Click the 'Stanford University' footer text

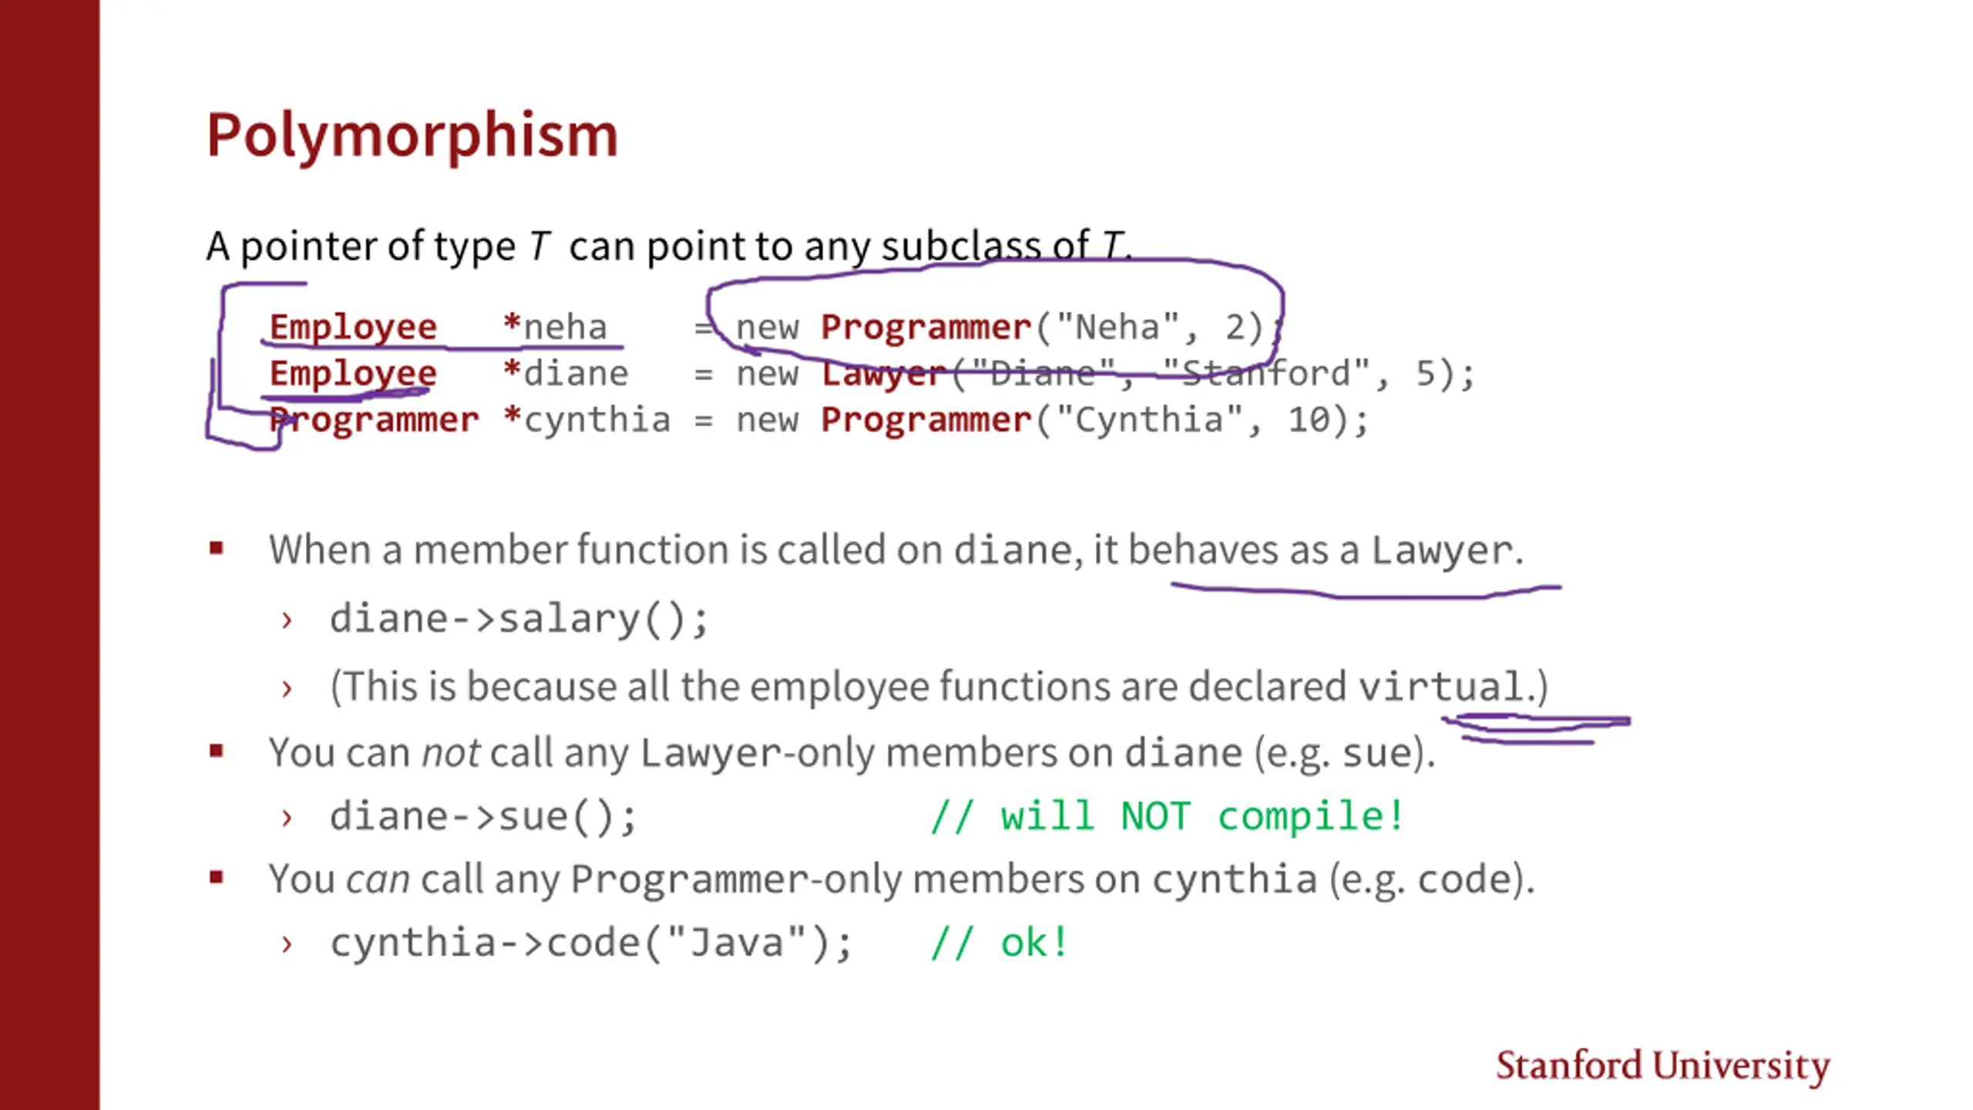(x=1662, y=1066)
